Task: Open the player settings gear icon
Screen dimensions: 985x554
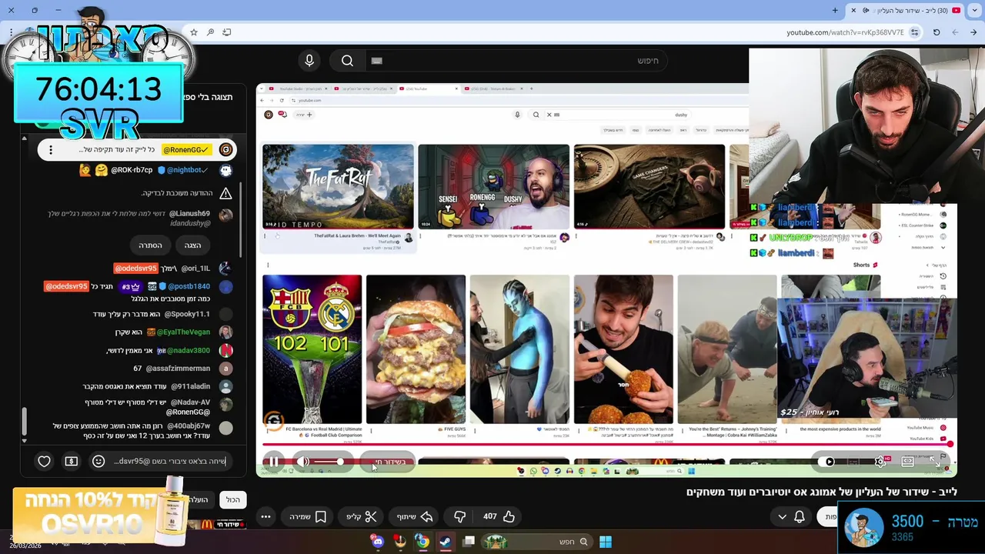Action: pyautogui.click(x=881, y=462)
